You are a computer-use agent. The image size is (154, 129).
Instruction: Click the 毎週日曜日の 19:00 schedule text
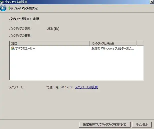pyautogui.click(x=60, y=87)
